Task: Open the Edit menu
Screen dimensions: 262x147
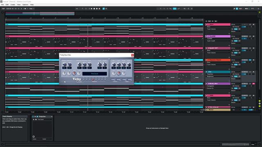Action: [x=7, y=4]
